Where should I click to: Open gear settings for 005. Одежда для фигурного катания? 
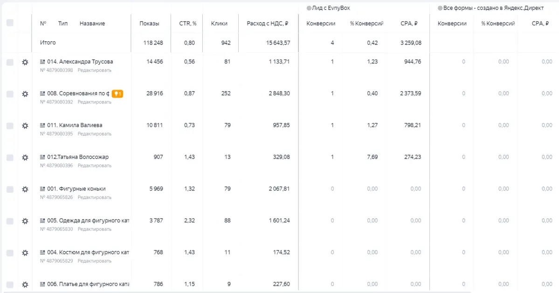25,221
